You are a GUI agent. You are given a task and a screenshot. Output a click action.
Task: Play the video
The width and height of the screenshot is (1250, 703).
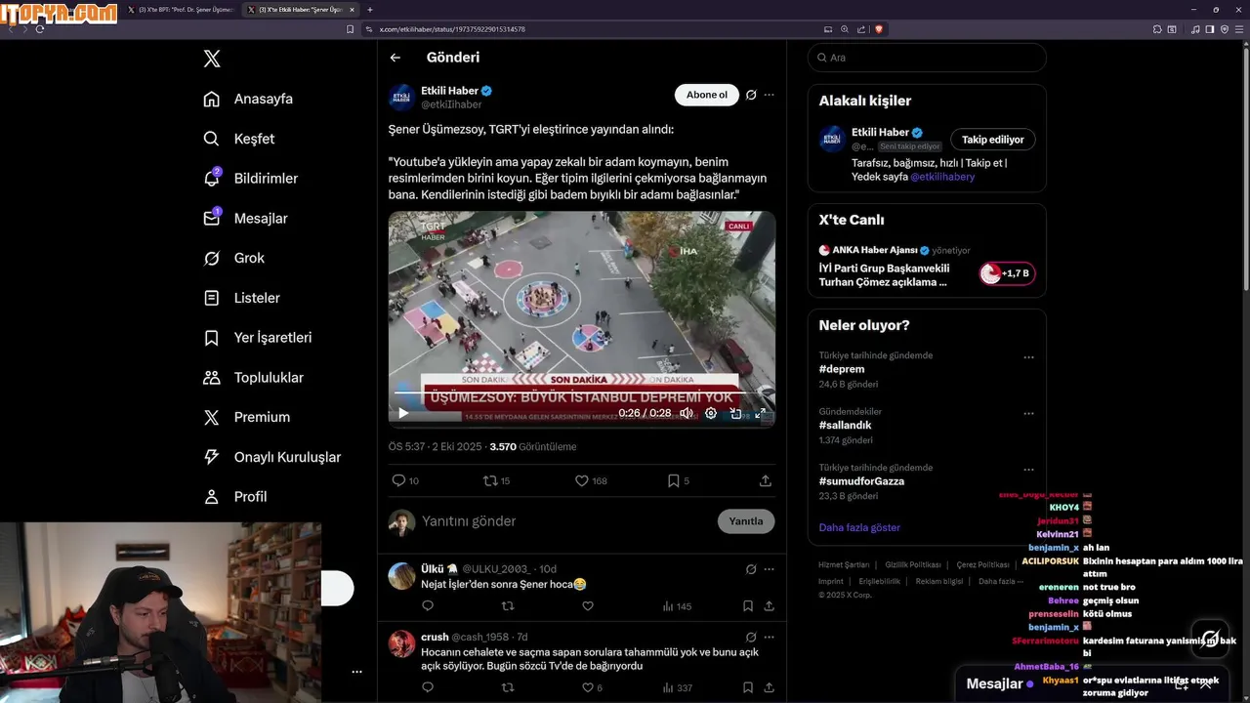click(x=402, y=413)
